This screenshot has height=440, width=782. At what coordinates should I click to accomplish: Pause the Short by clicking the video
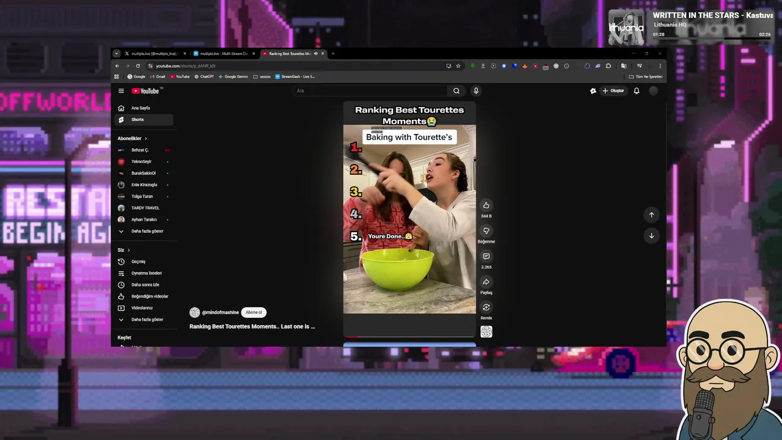[x=409, y=219]
